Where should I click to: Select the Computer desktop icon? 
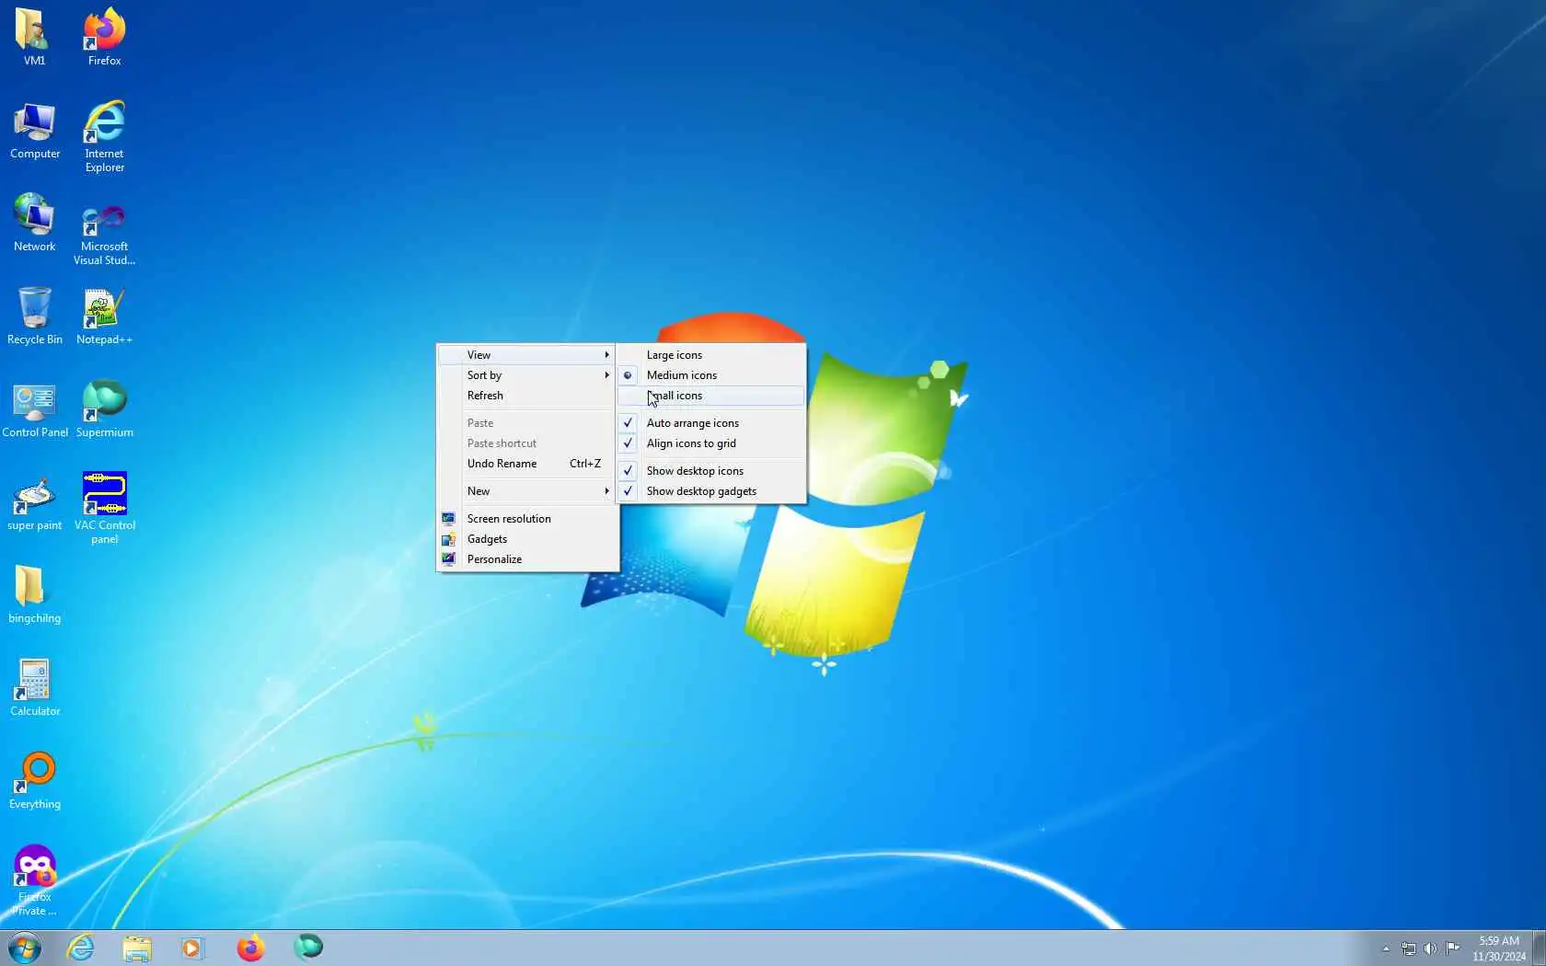[35, 131]
